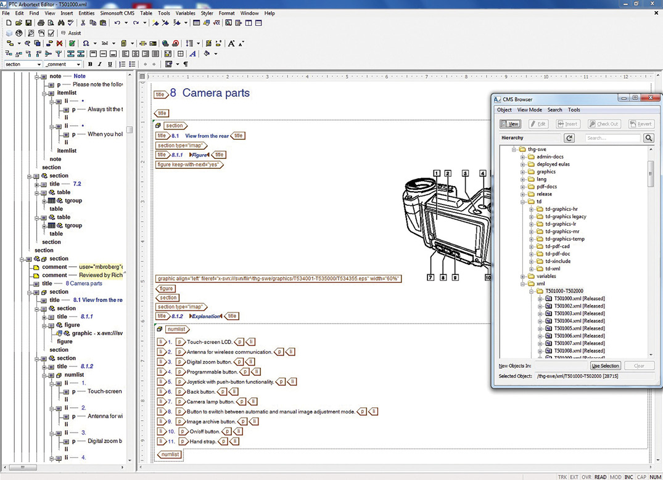Click the 'Hand strap.' list item text
Screen dimensions: 663x480
pyautogui.click(x=202, y=441)
